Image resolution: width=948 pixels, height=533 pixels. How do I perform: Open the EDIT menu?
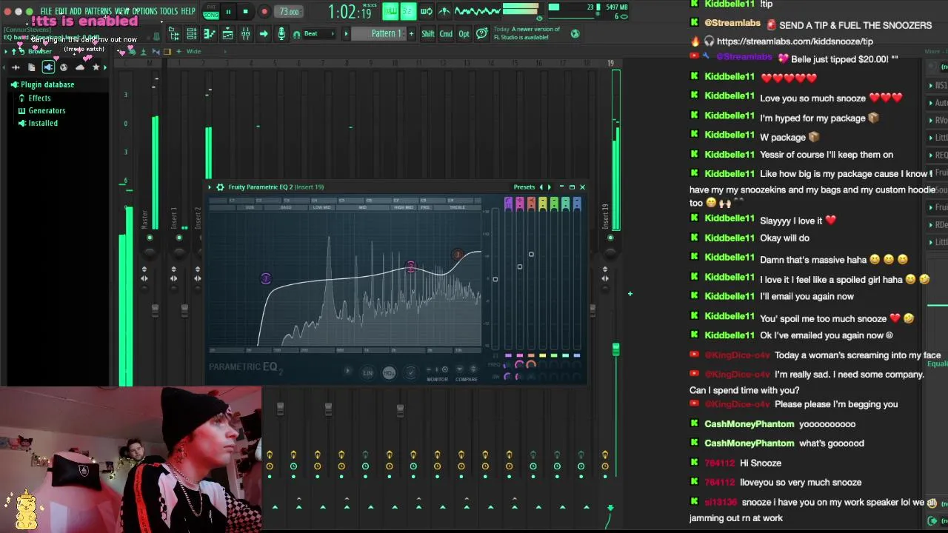[x=61, y=11]
